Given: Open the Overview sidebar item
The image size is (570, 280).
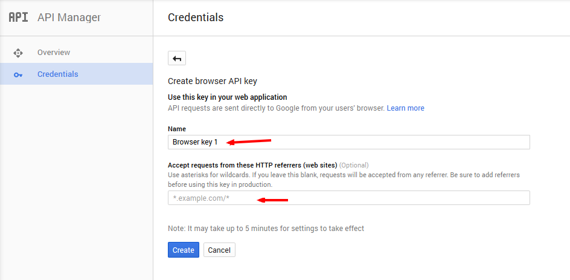Looking at the screenshot, I should [54, 53].
